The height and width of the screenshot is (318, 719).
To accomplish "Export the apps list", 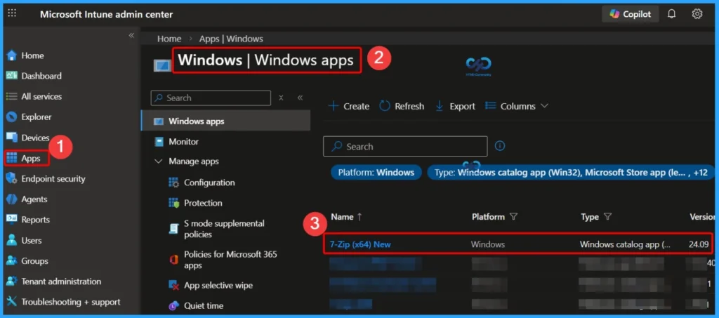I will tap(455, 106).
